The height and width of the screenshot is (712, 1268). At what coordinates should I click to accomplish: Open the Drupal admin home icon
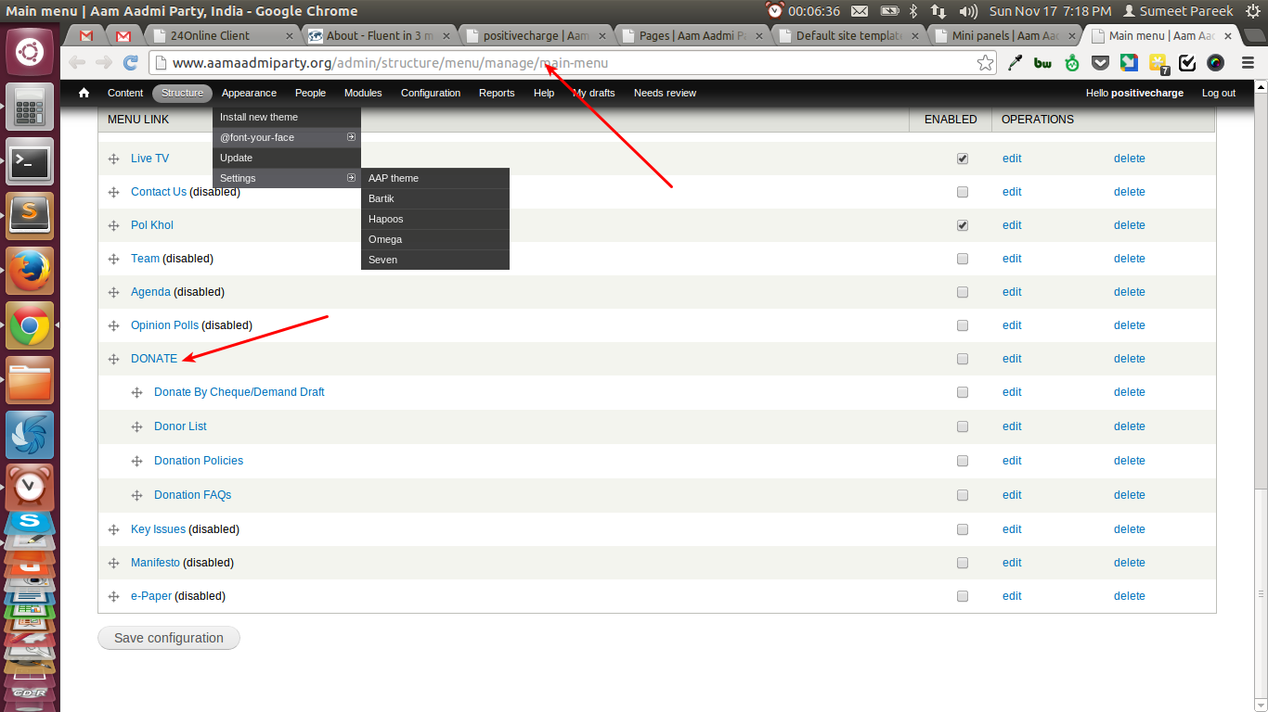pos(84,93)
